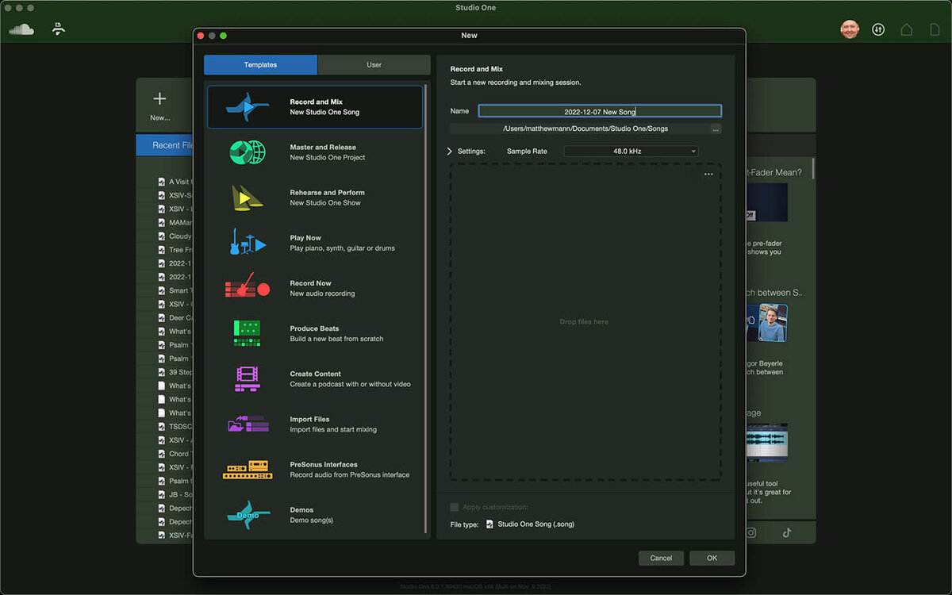Click the Drop files here area
Image resolution: width=952 pixels, height=595 pixels.
[x=585, y=322]
